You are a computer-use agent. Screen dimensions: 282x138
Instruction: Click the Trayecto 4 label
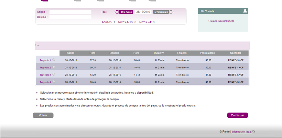tap(45, 82)
